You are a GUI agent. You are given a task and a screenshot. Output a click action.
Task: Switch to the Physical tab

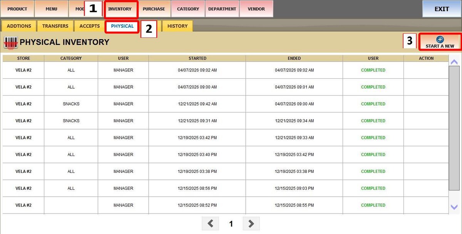[122, 26]
